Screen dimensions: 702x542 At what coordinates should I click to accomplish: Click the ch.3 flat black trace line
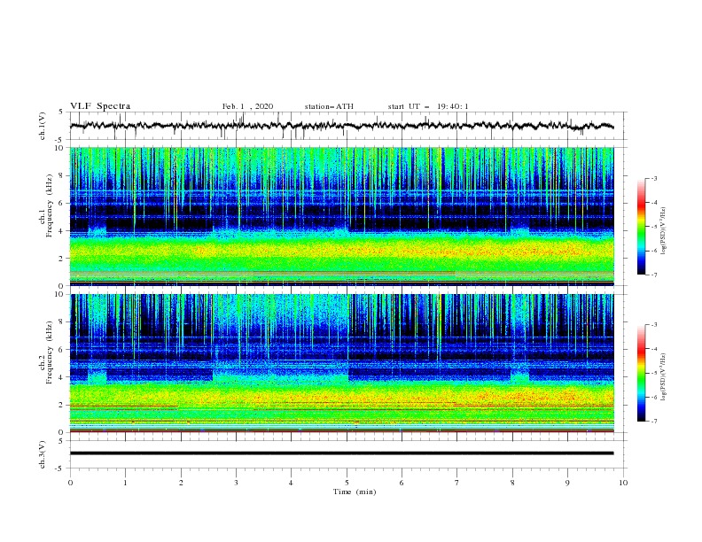pos(341,453)
